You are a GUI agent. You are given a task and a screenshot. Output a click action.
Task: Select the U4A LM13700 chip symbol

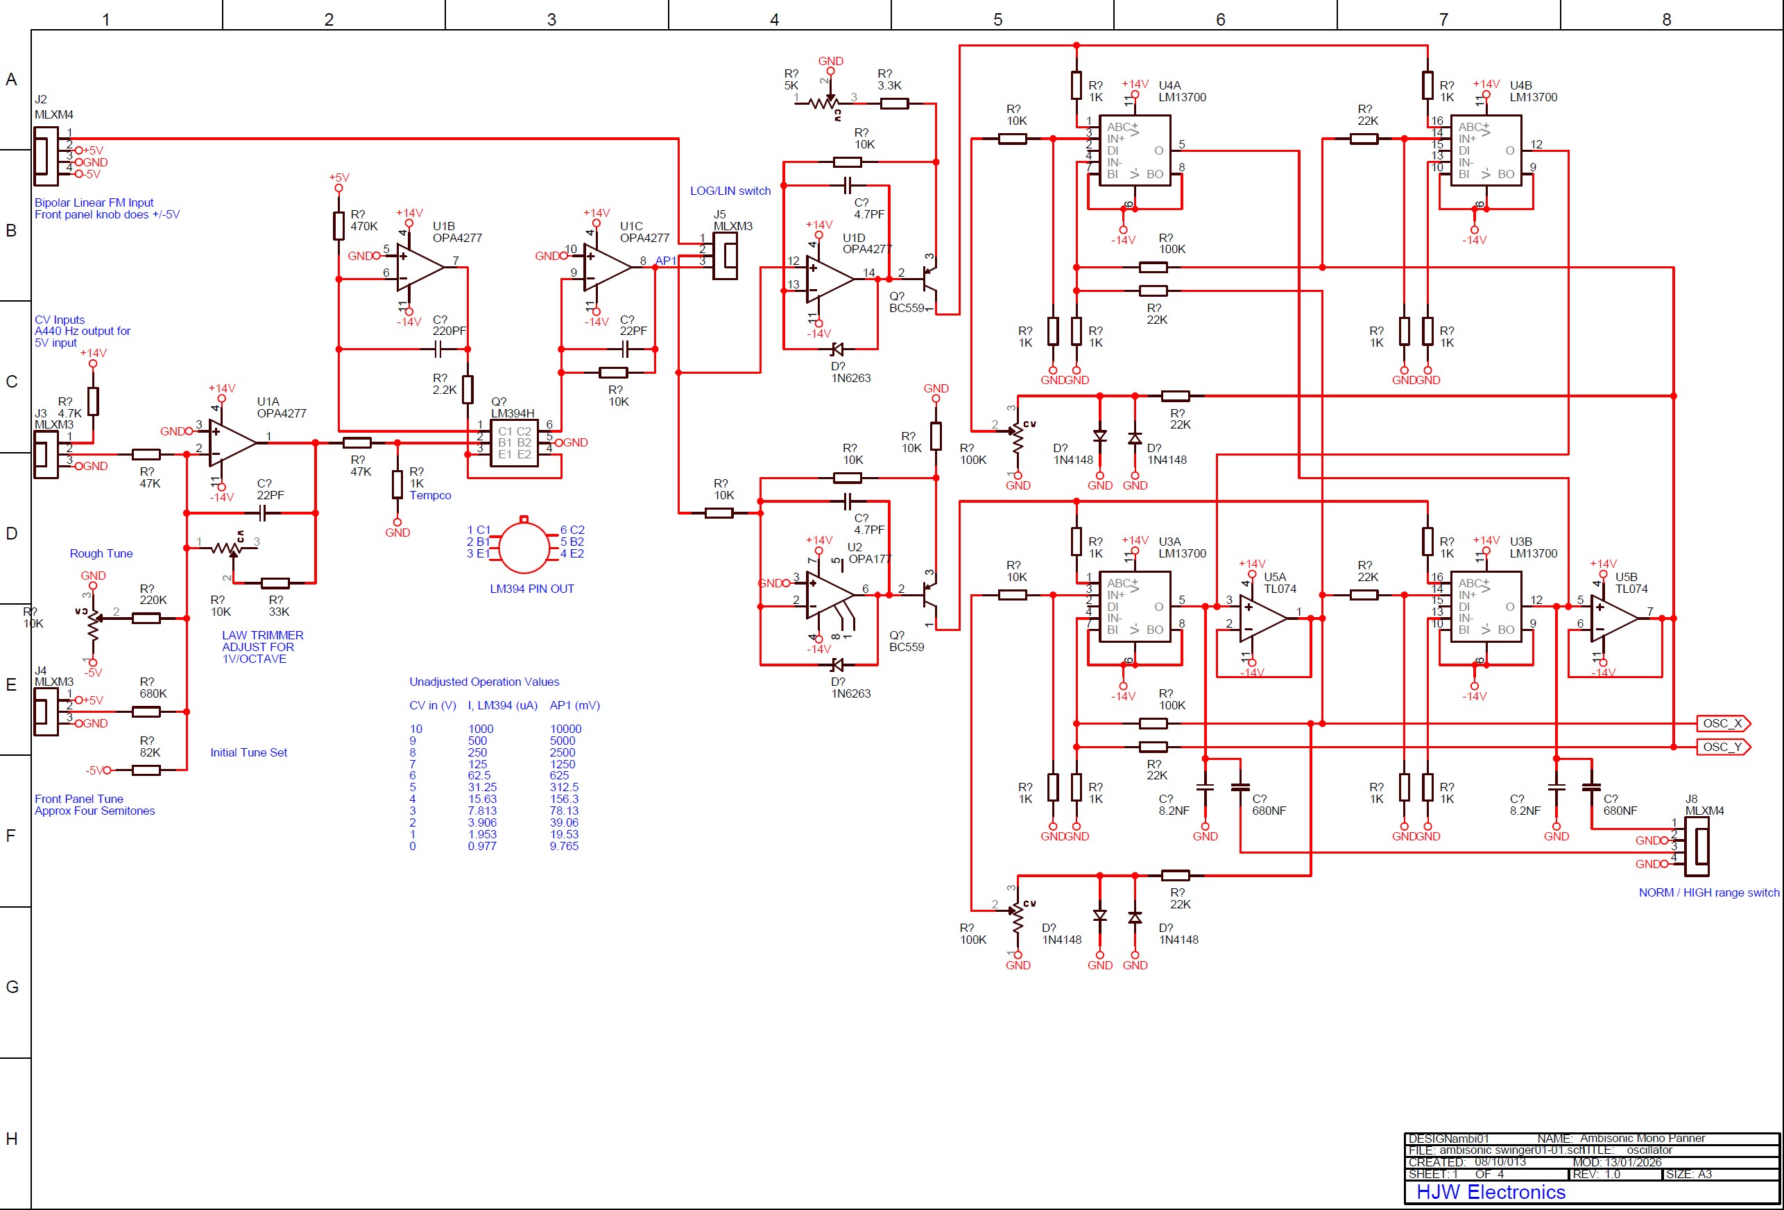[1135, 150]
